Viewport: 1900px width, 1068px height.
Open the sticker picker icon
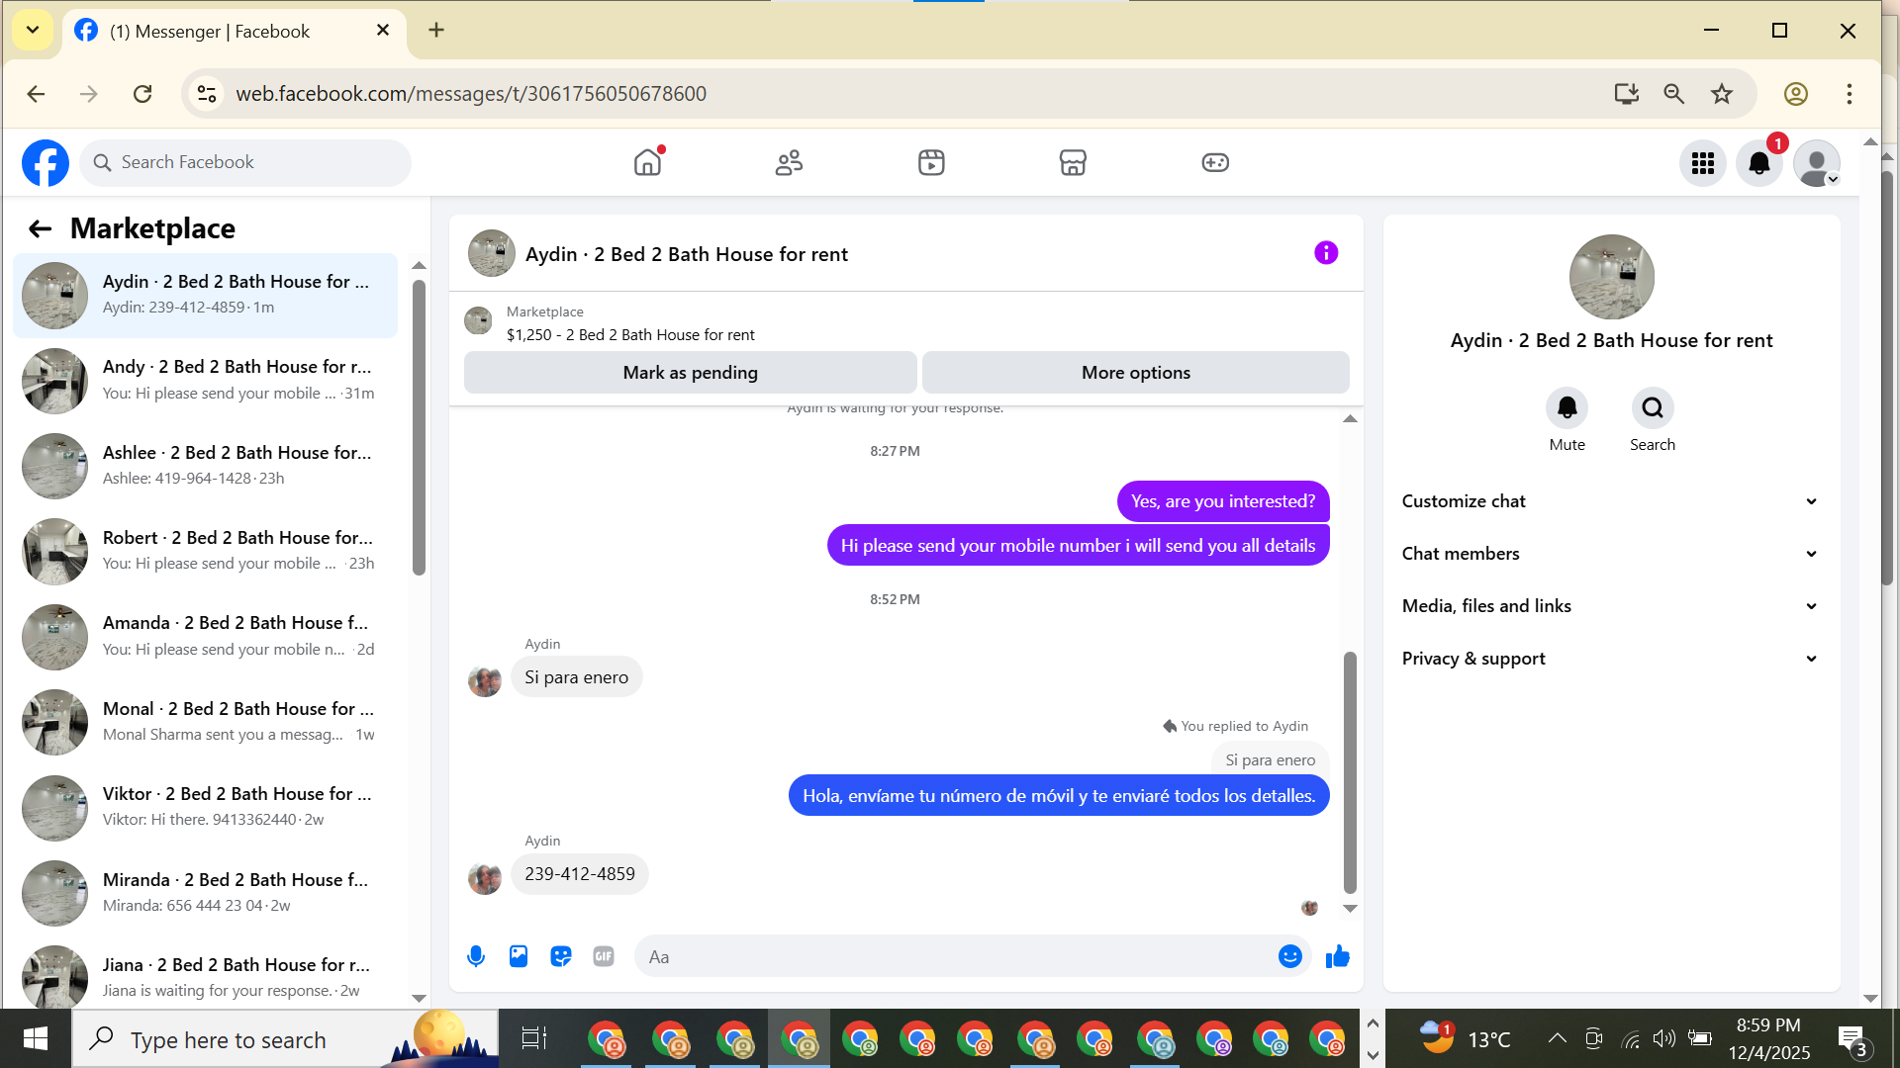(x=561, y=956)
